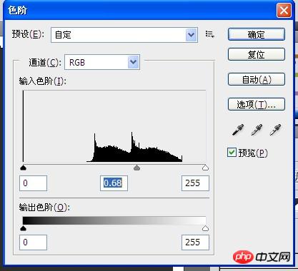This screenshot has height=271, width=298.
Task: Click the 复位 reset button
Action: [x=257, y=54]
